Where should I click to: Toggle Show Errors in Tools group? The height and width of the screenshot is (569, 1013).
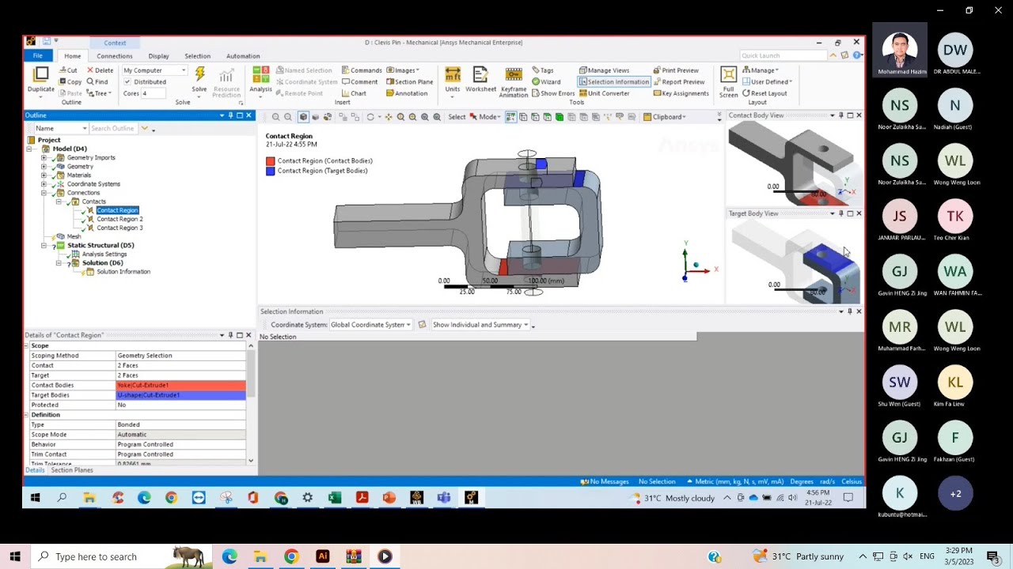coord(552,93)
